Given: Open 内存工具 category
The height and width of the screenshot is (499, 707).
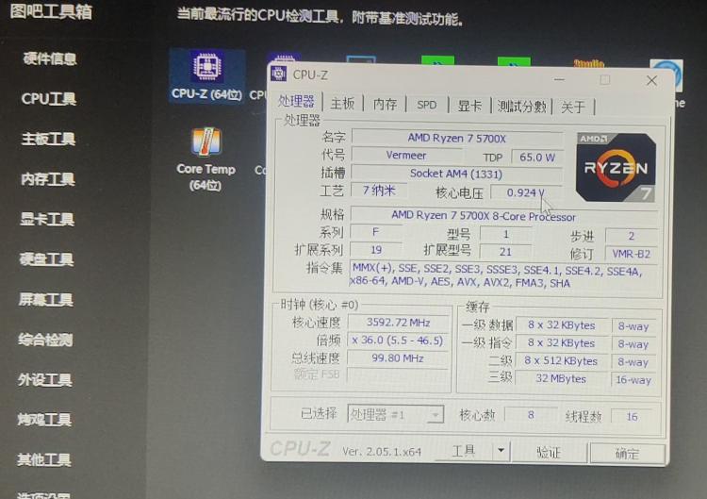Looking at the screenshot, I should point(48,179).
